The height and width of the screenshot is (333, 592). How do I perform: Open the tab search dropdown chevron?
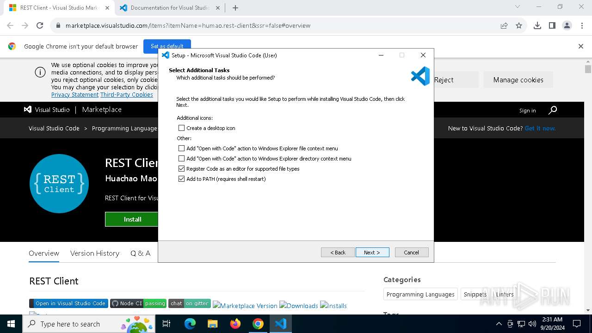[x=518, y=6]
